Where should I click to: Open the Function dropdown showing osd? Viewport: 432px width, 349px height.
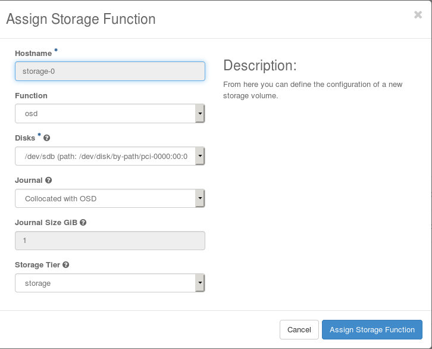point(109,113)
